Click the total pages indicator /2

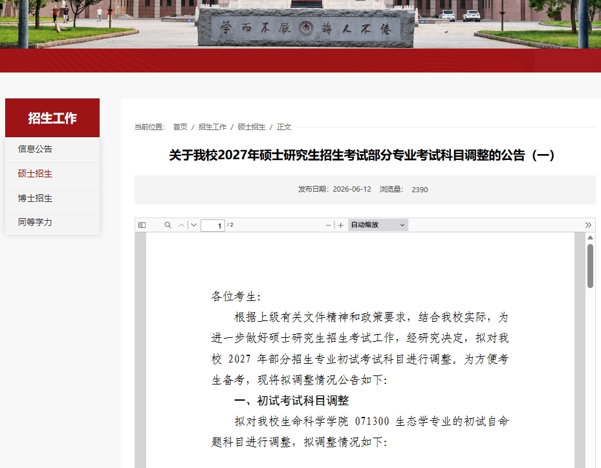(230, 225)
